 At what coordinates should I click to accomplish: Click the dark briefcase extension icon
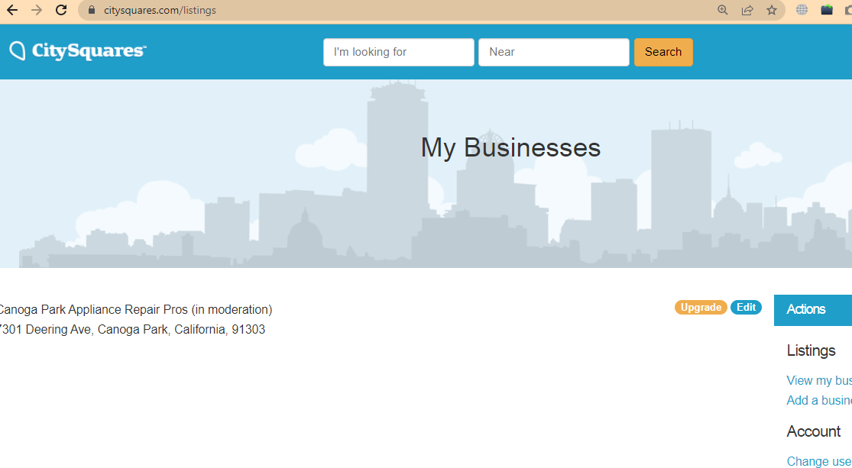(x=827, y=10)
